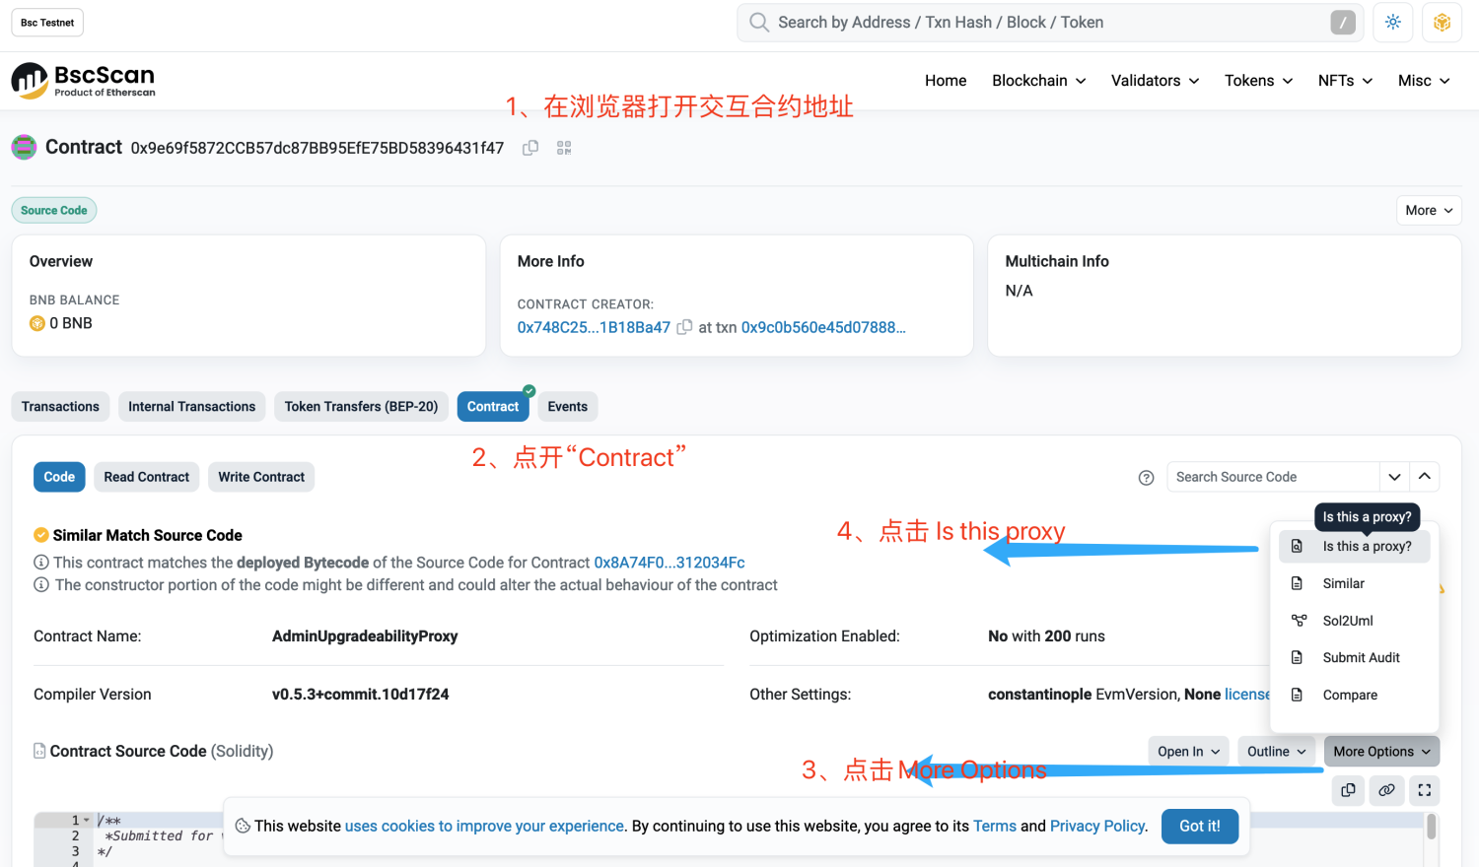Open the Misc nav dropdown
The image size is (1479, 867).
pyautogui.click(x=1424, y=81)
